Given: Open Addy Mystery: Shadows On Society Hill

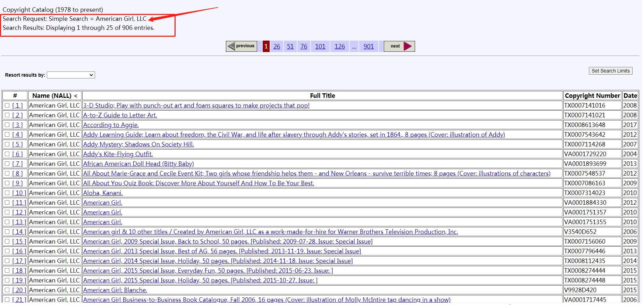Looking at the screenshot, I should point(138,144).
